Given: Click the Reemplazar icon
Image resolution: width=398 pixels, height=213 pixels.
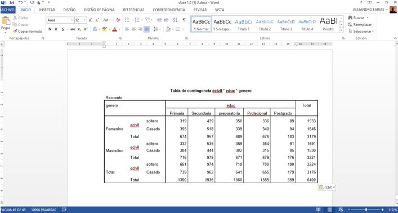Looking at the screenshot, I should tap(350, 25).
